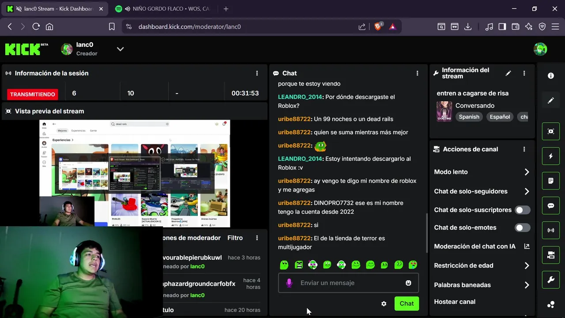Viewport: 565px width, 318px height.
Task: Select the pencil edit icon in right sidebar
Action: (x=551, y=101)
